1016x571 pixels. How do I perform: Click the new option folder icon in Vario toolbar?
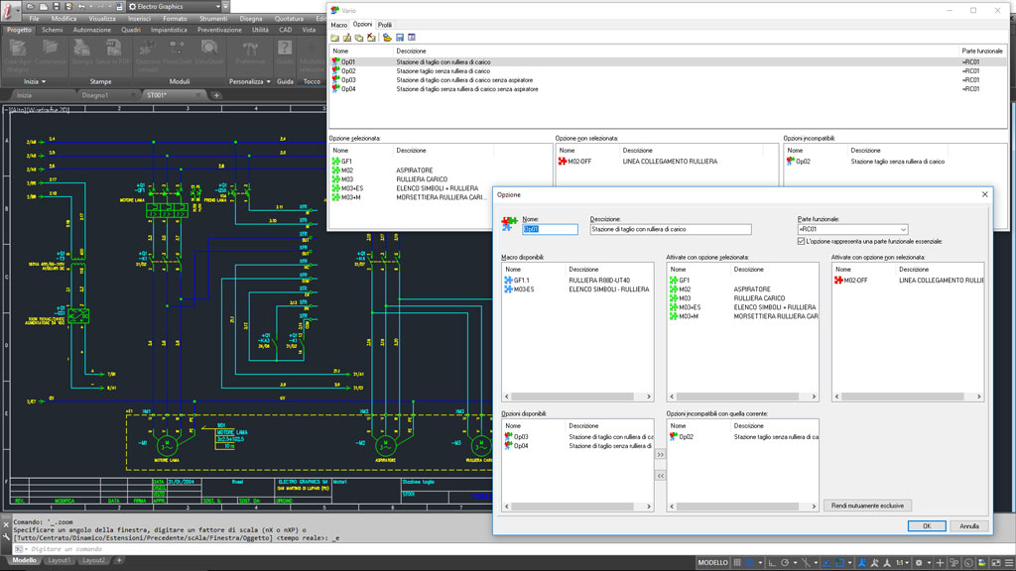click(x=335, y=37)
